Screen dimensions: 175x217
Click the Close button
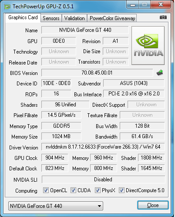(153, 205)
